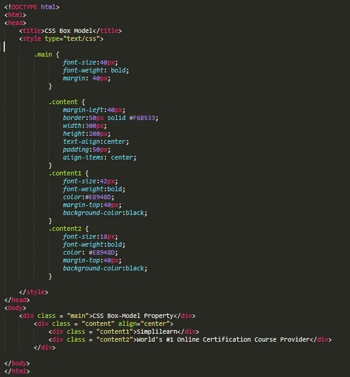Click 'color: #E8948D;' in .content2 rule
The image size is (350, 377).
[x=90, y=253]
